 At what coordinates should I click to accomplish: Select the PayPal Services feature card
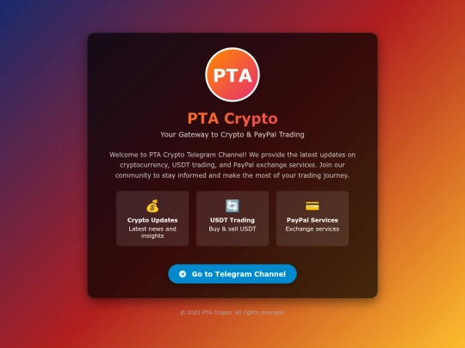[x=313, y=218]
